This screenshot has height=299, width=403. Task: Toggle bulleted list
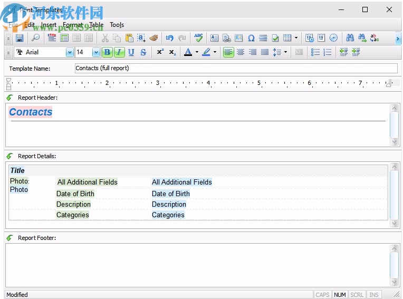[315, 52]
